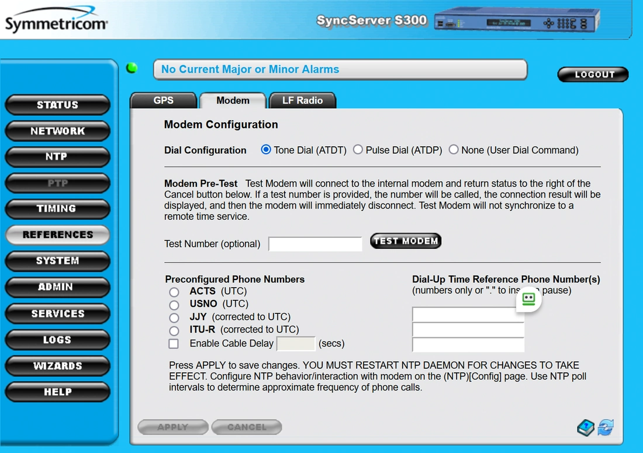Open the help book icon
This screenshot has width=643, height=453.
click(586, 428)
